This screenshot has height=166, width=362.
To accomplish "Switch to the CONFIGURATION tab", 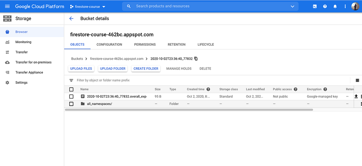I will (x=109, y=45).
